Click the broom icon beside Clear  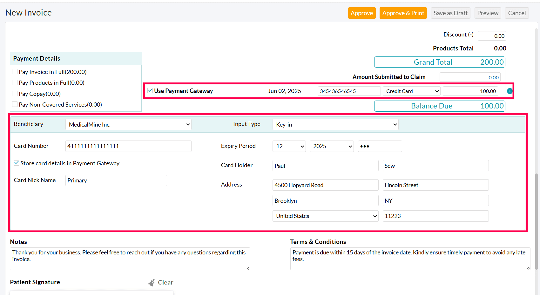152,282
